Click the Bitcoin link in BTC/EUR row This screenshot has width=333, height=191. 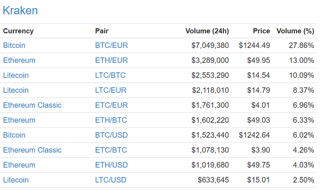14,45
